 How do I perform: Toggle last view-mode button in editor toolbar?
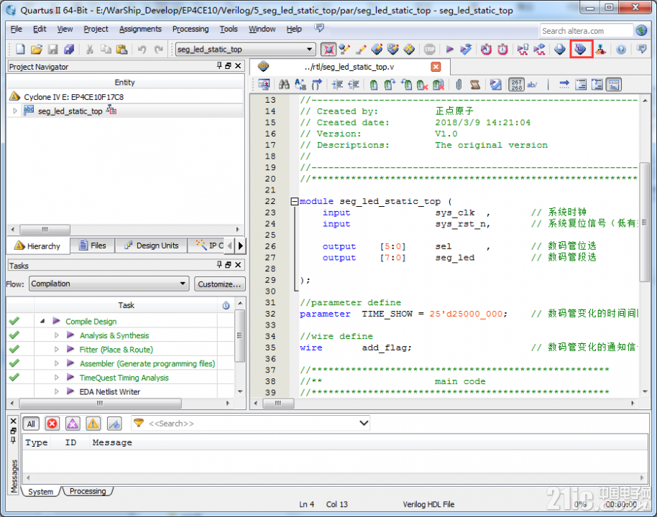(x=615, y=85)
